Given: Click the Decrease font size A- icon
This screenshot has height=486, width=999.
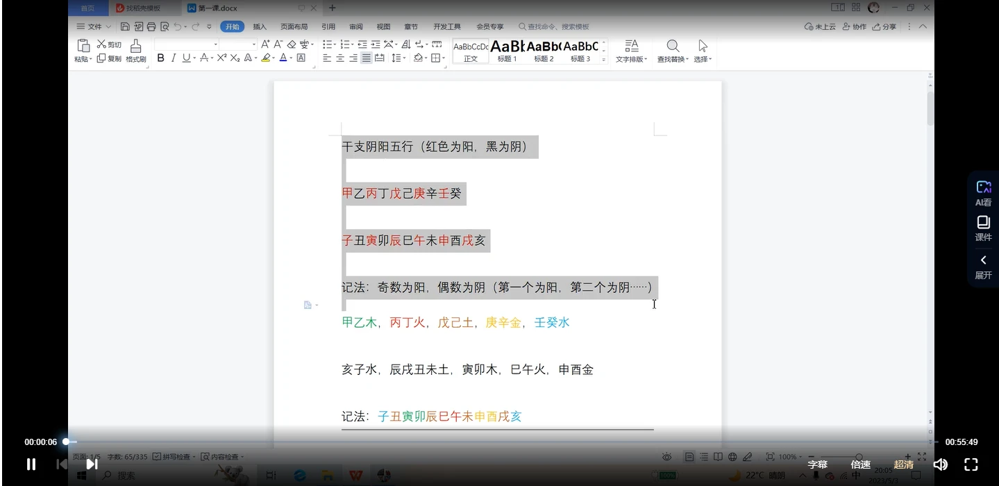Looking at the screenshot, I should 278,44.
